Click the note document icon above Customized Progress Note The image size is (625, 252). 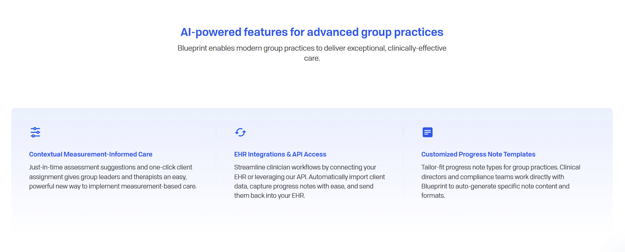(x=427, y=132)
